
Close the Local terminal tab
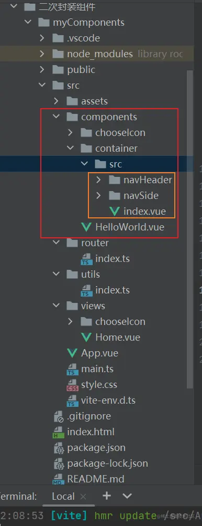pos(83,497)
